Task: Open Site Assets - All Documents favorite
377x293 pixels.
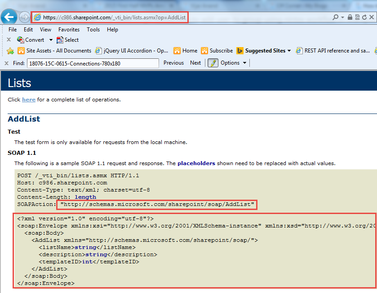Action: [x=54, y=51]
